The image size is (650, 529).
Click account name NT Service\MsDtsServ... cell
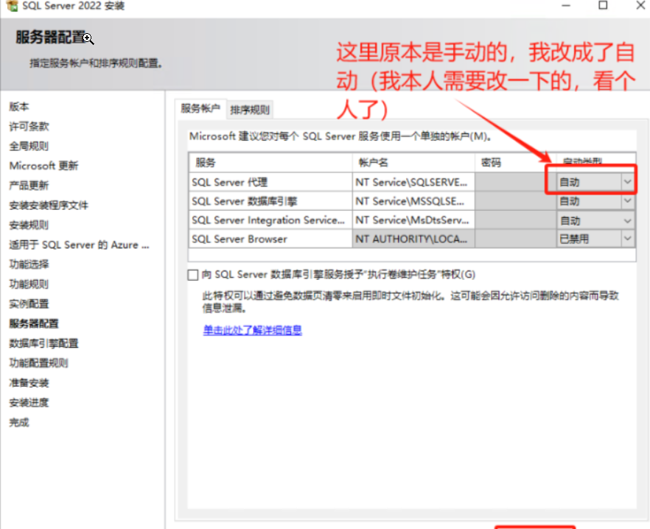click(413, 220)
